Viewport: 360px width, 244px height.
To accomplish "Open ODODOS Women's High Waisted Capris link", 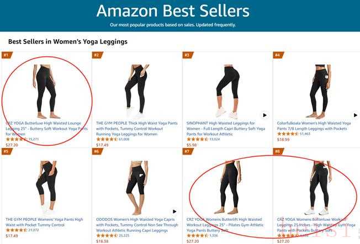I will click(x=137, y=225).
